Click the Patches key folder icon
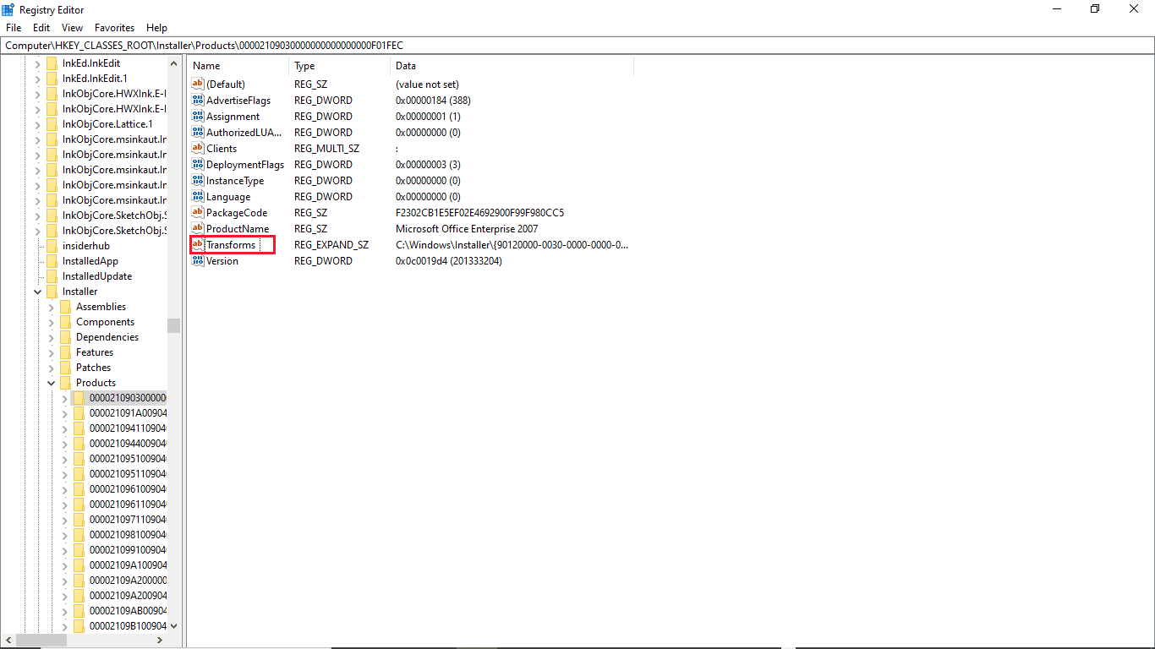 66,368
